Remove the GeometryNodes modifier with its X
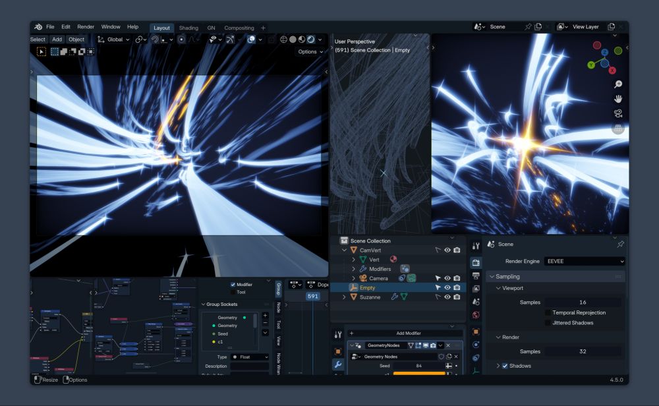The height and width of the screenshot is (406, 659). click(448, 345)
